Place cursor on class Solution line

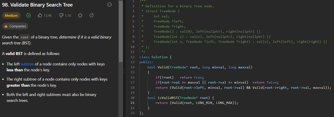155,57
